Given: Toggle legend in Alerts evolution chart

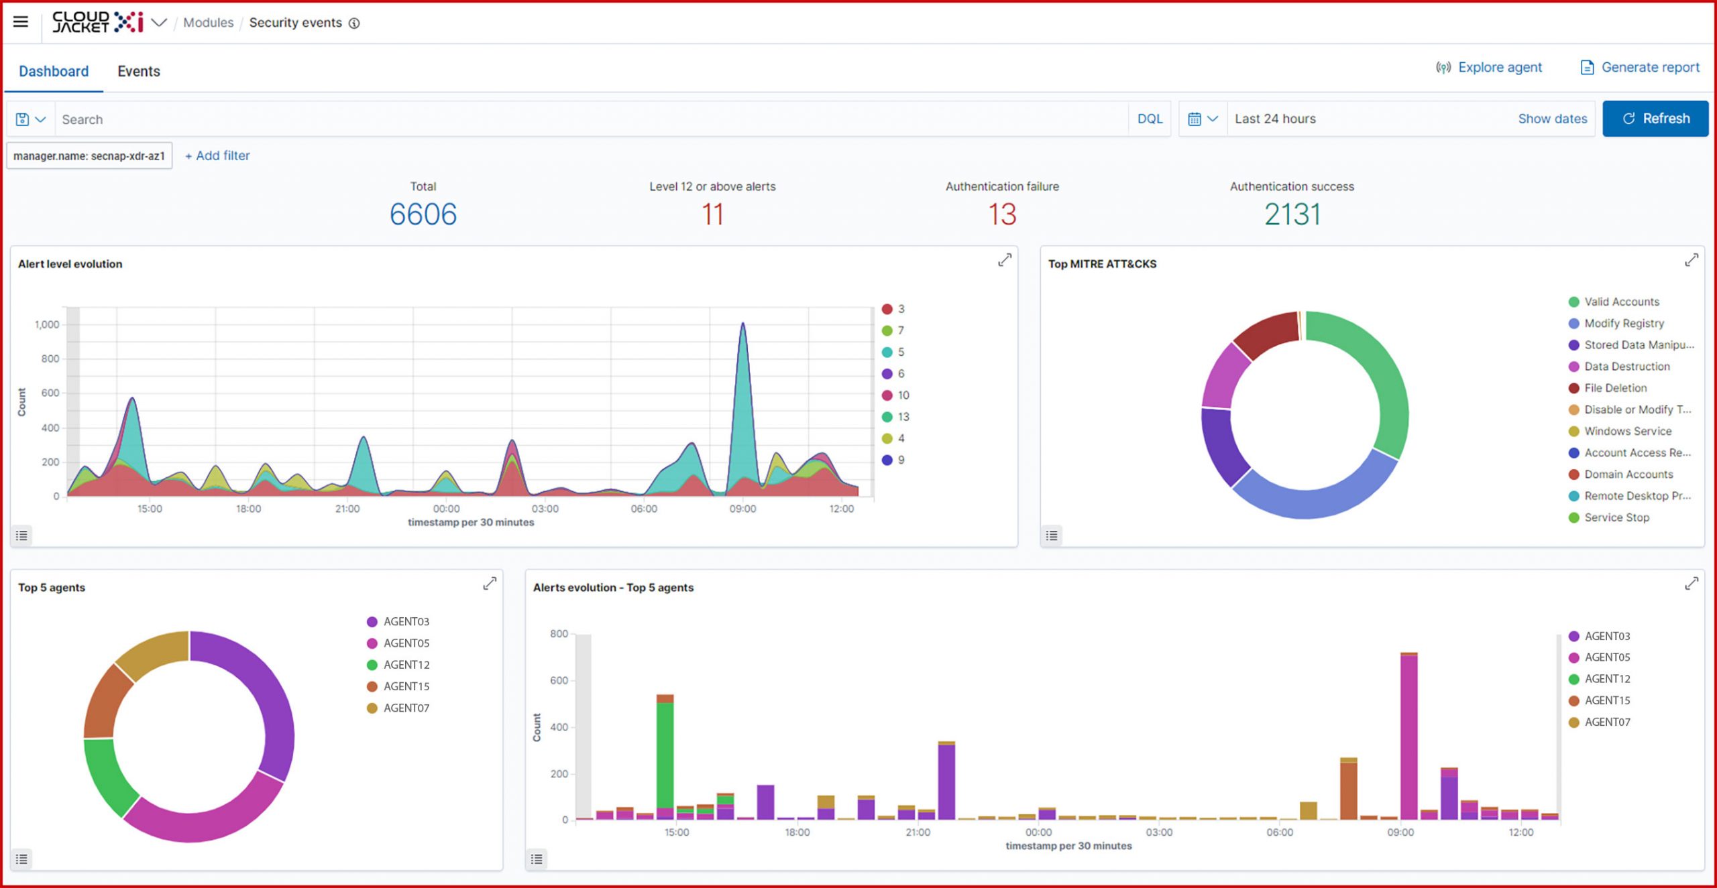Looking at the screenshot, I should pos(537,859).
